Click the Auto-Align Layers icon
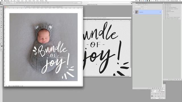 [48, 3]
